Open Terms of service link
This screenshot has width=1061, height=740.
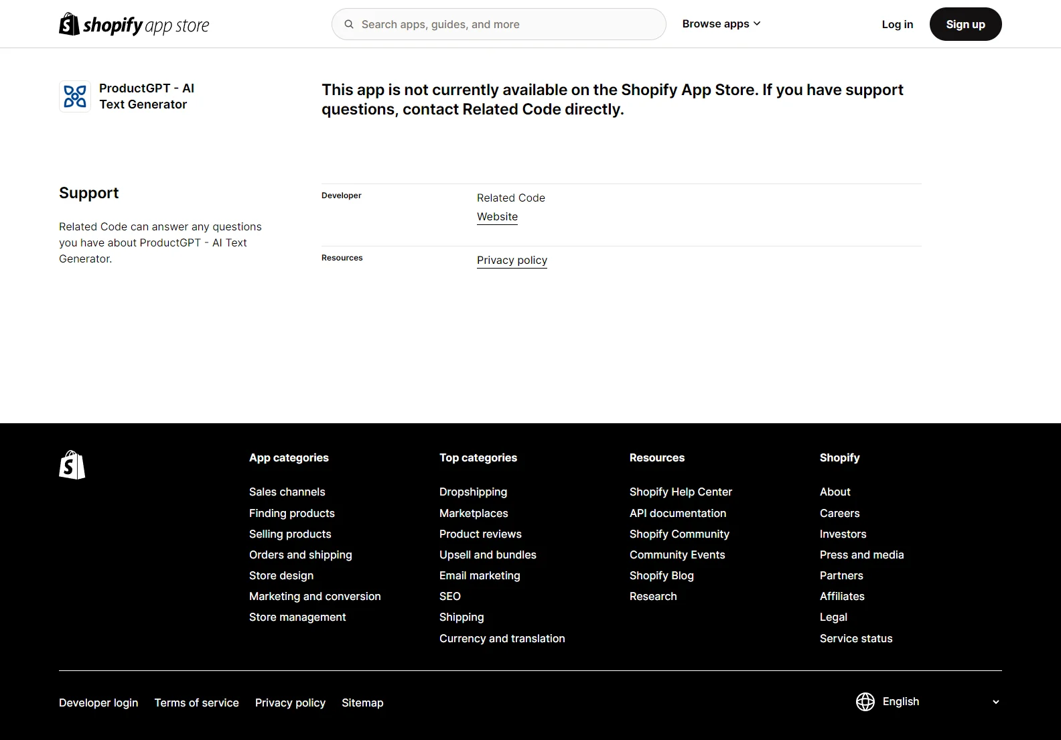[x=197, y=703]
